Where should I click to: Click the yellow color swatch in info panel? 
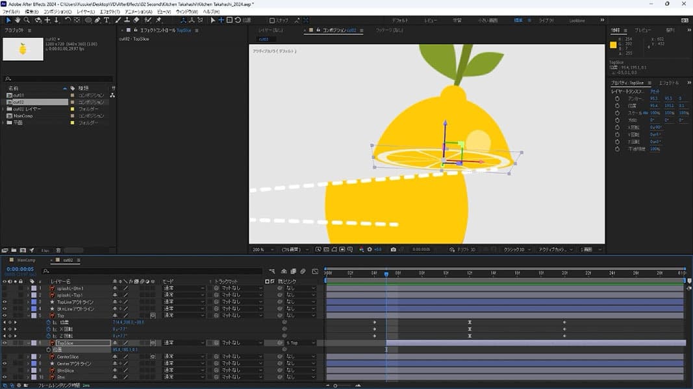click(x=614, y=45)
